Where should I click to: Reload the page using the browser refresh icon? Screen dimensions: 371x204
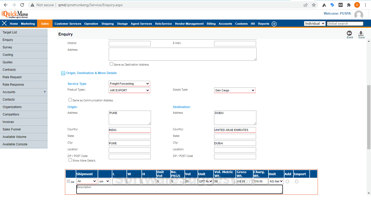(22, 5)
